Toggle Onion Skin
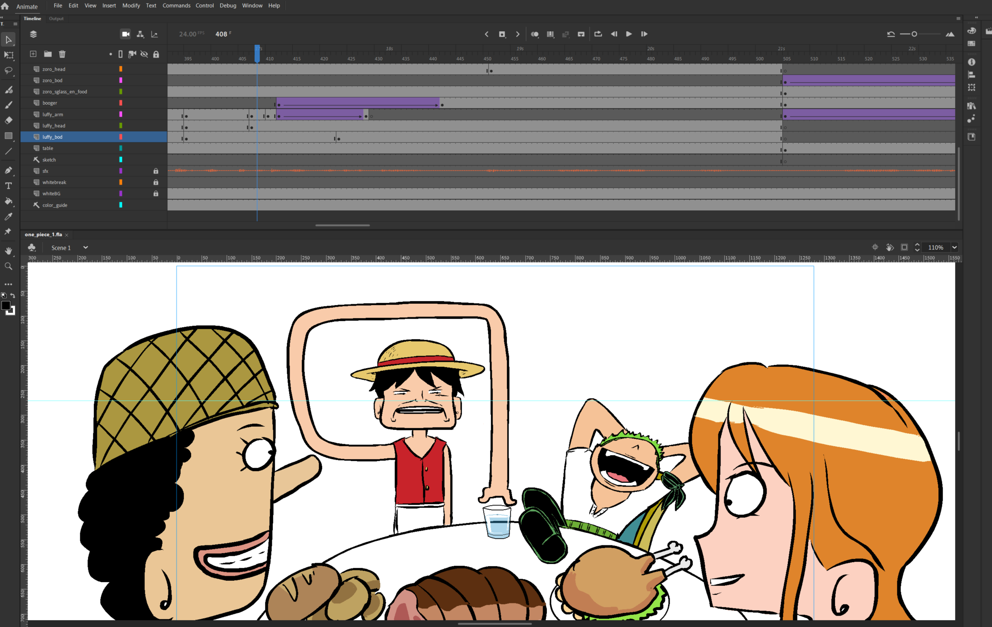 pyautogui.click(x=535, y=34)
